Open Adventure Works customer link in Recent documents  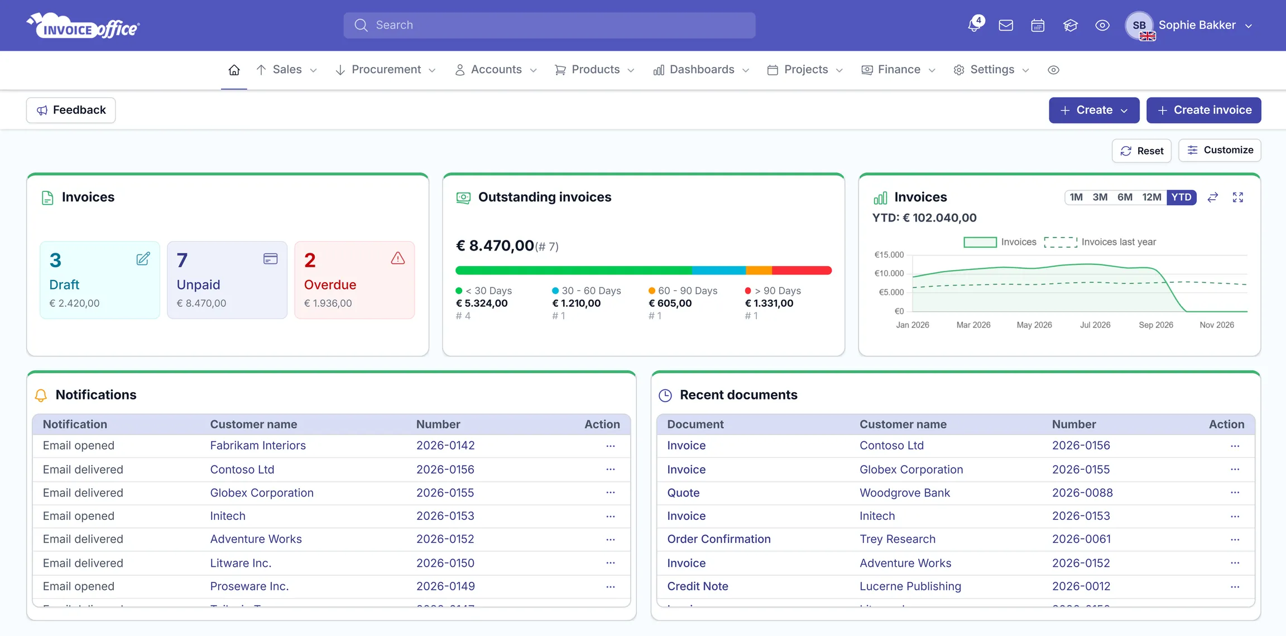point(905,563)
